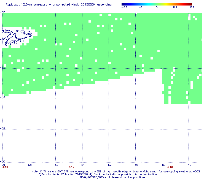Click the 0.1 colorbar label
Image resolution: width=204 pixels, height=179 pixels.
(175, 7)
